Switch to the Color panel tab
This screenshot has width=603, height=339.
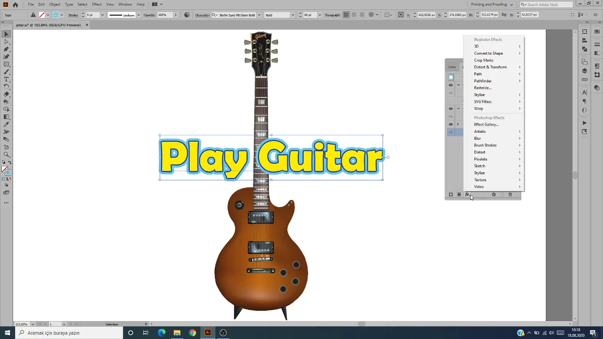[x=452, y=67]
